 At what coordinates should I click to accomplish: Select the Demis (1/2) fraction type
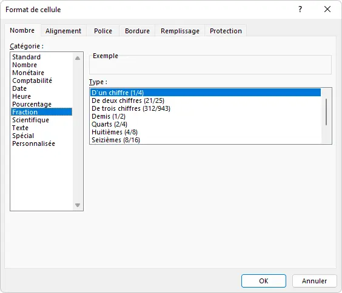point(109,116)
